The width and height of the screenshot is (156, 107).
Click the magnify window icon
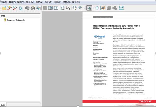click(102, 8)
